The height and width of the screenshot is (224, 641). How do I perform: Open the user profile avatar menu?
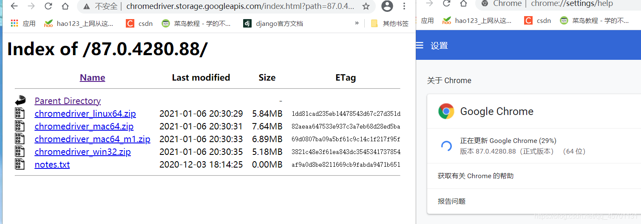(x=387, y=6)
